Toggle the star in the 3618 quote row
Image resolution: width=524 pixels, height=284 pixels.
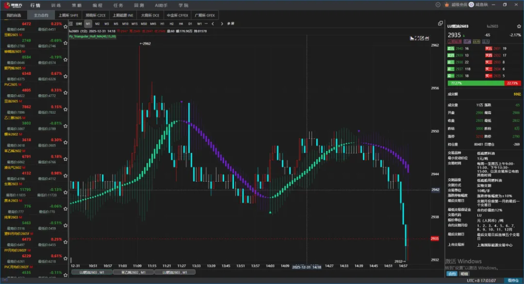(x=65, y=143)
